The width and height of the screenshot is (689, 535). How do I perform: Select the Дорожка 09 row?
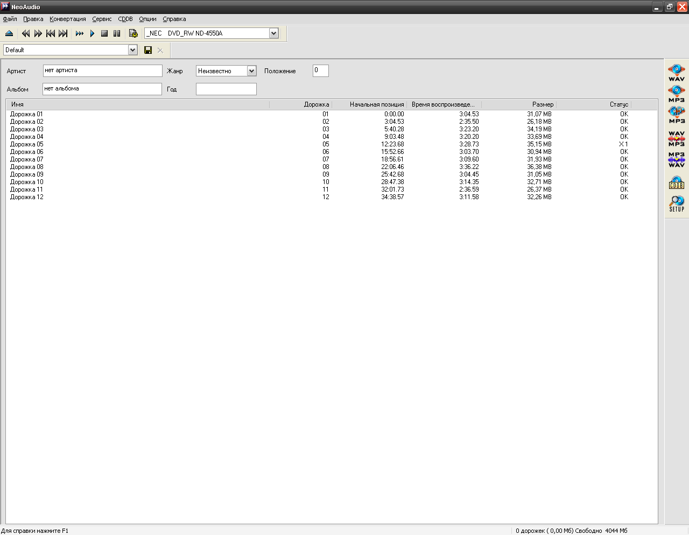[x=332, y=174]
